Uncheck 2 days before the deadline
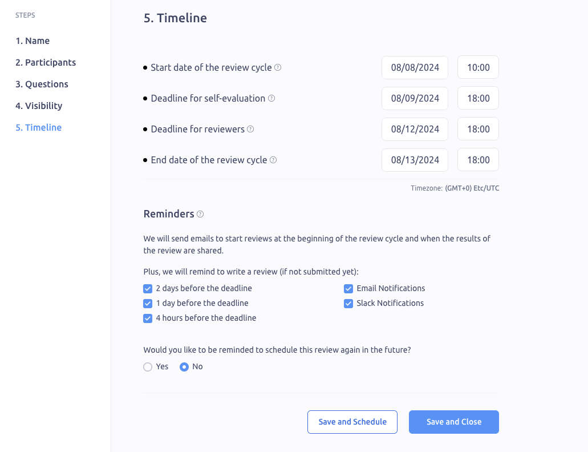This screenshot has height=452, width=588. tap(148, 289)
